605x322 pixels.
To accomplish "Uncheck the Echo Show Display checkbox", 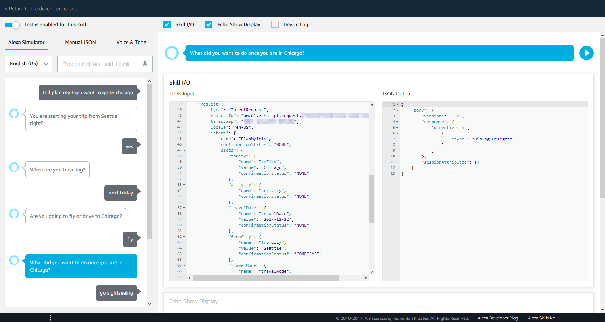I will (209, 24).
